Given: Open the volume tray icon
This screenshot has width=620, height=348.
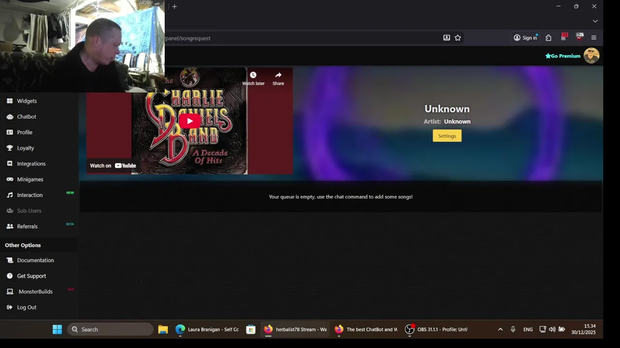Looking at the screenshot, I should point(552,330).
